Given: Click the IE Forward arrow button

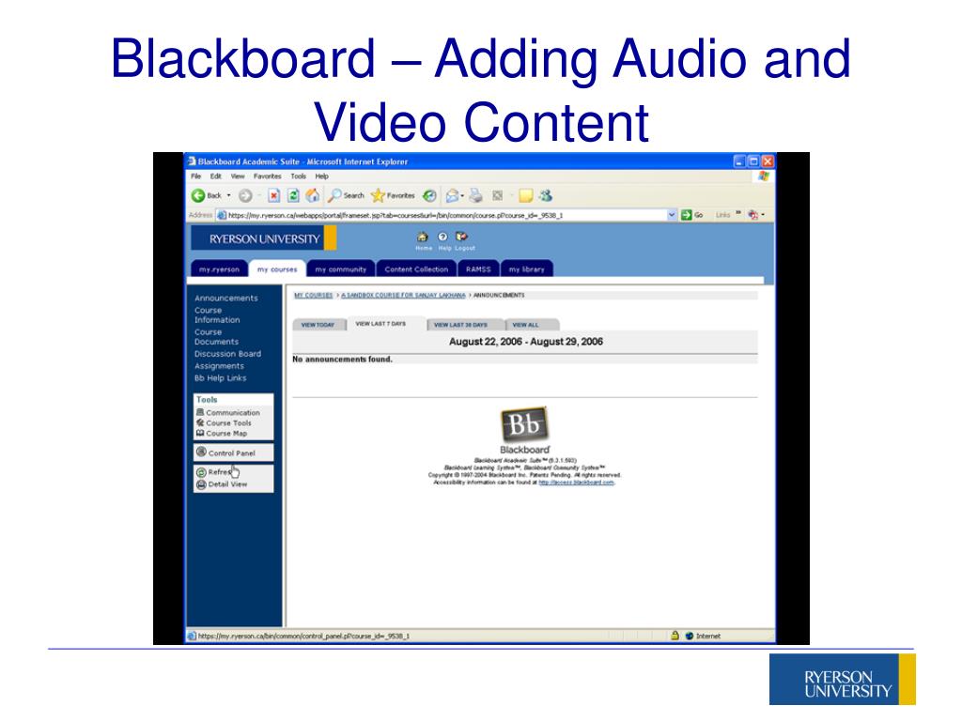Looking at the screenshot, I should click(x=245, y=195).
